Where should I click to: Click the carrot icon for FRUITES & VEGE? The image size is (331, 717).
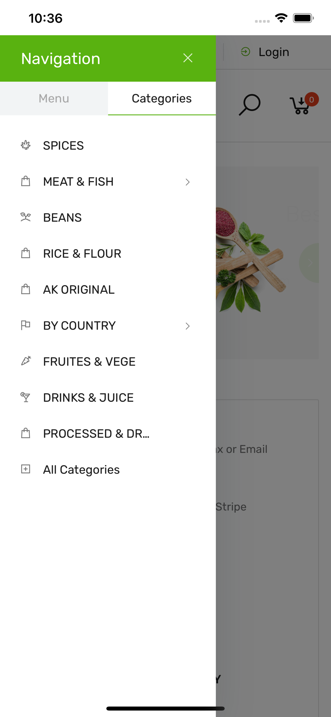coord(25,361)
